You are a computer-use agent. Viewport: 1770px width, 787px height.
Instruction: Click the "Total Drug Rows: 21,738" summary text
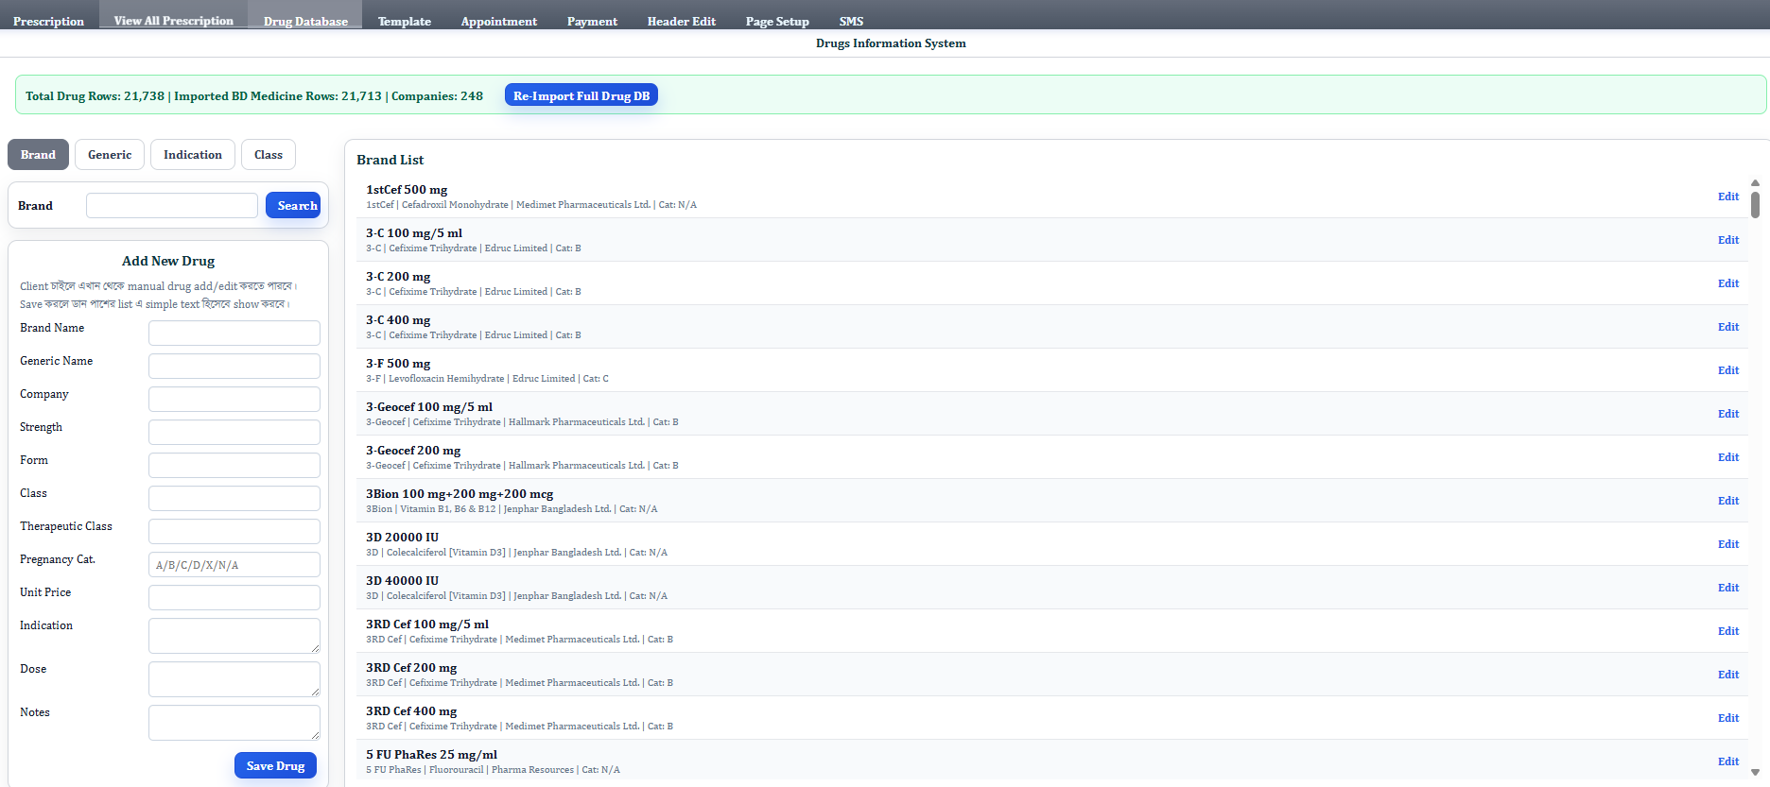tap(95, 96)
